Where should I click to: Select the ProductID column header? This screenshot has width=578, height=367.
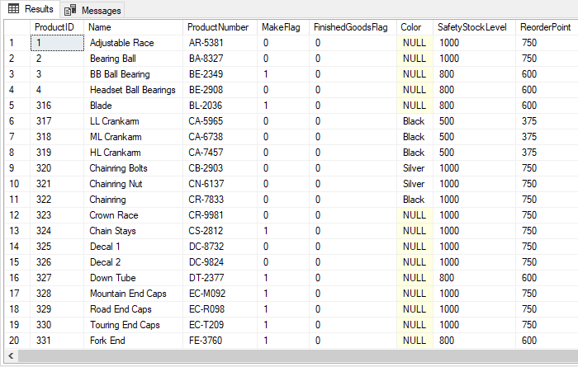pyautogui.click(x=54, y=27)
